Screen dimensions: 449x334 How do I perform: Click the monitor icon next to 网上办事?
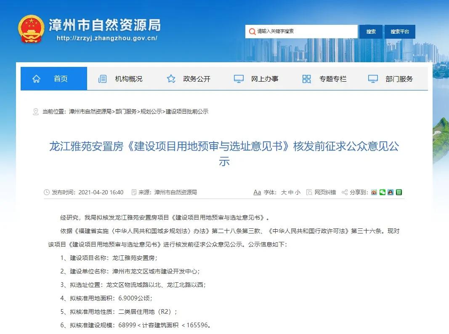point(239,78)
